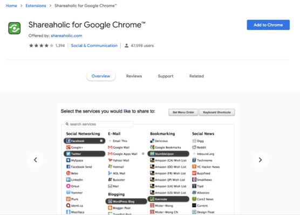The width and height of the screenshot is (300, 215).
Task: Toggle the Evernote service
Action: [x=168, y=199]
